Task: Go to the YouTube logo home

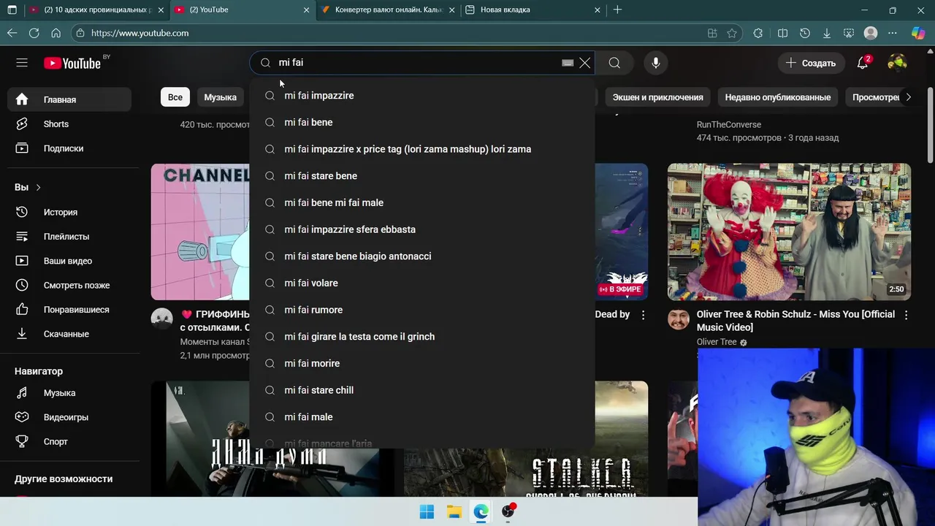Action: [x=72, y=63]
